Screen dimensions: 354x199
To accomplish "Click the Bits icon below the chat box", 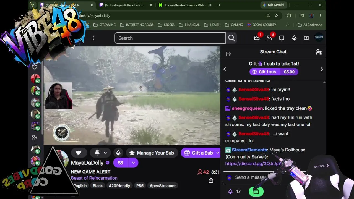I will (230, 191).
